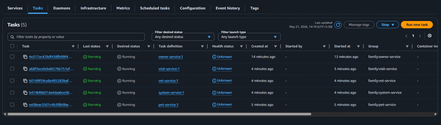This screenshot has width=441, height=125.
Task: Check the system-service task row
Action: [x=12, y=93]
